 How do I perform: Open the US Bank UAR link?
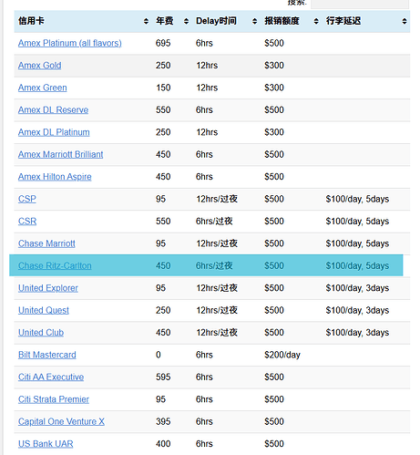click(x=46, y=444)
